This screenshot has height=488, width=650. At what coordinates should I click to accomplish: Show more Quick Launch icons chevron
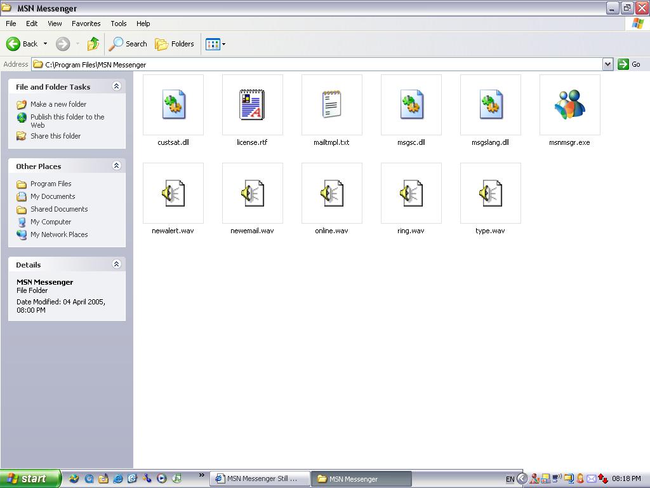(x=201, y=475)
